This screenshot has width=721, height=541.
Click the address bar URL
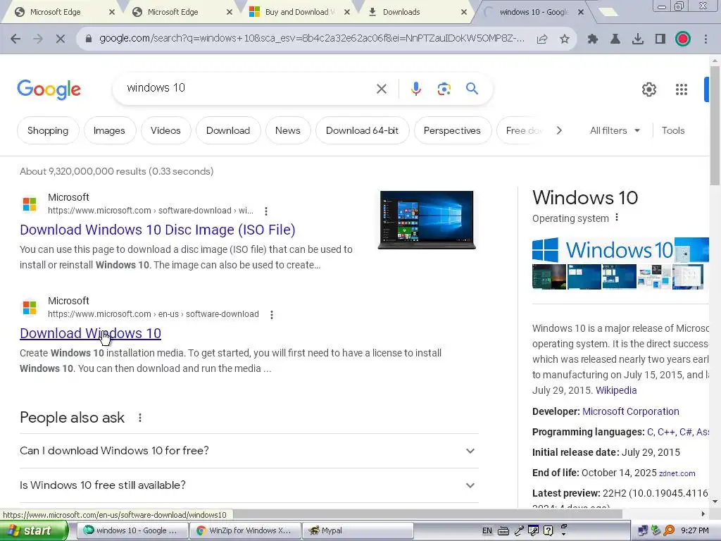point(311,39)
